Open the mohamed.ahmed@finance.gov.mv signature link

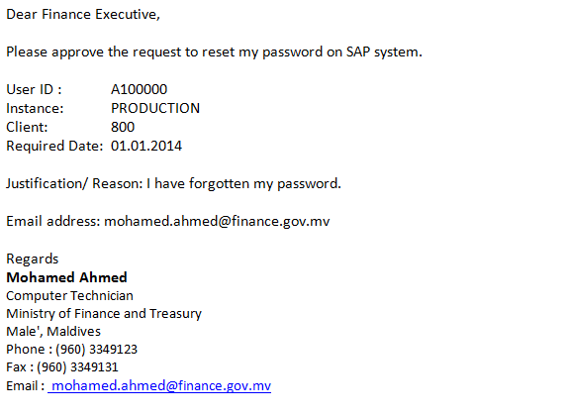(x=159, y=385)
